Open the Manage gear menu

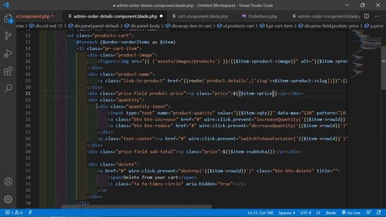(8, 199)
